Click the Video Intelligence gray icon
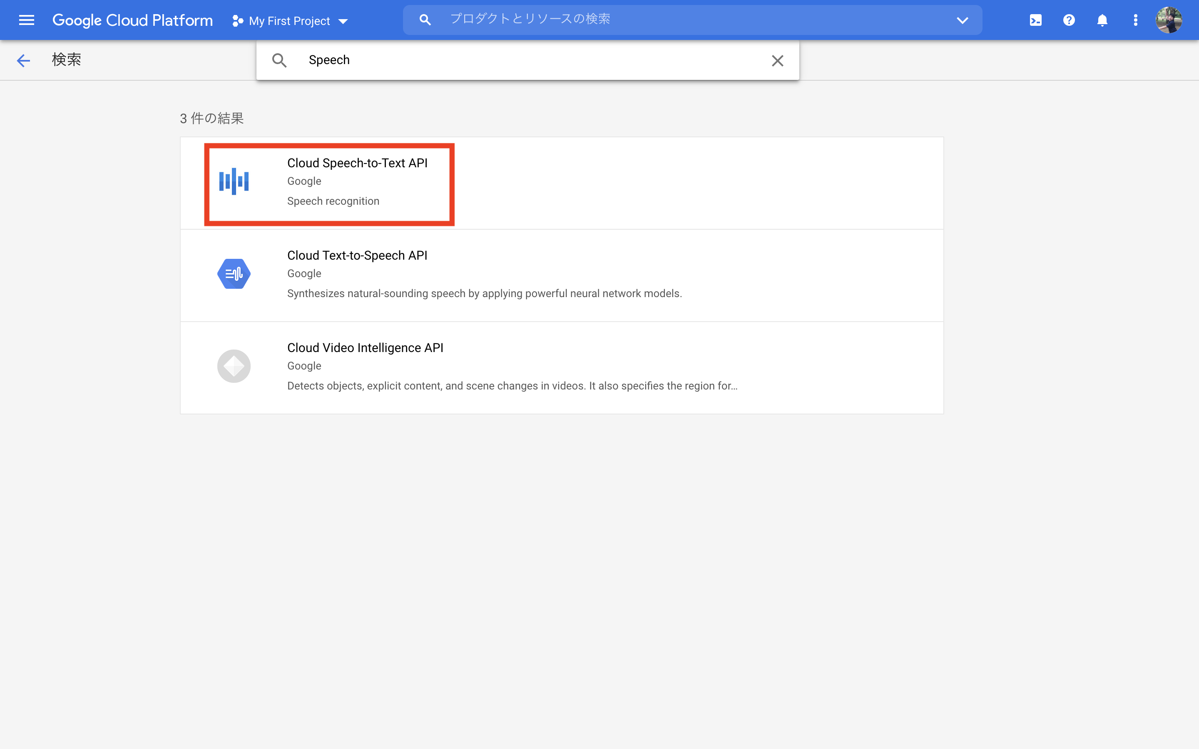This screenshot has width=1199, height=749. 234,366
